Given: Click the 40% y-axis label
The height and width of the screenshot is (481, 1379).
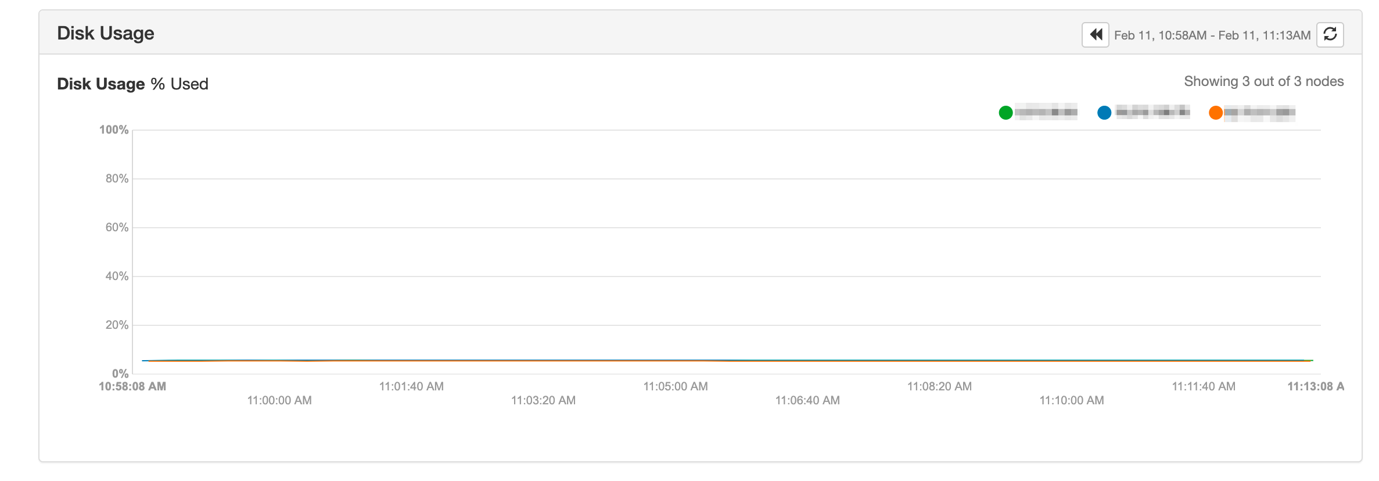Looking at the screenshot, I should pos(117,276).
